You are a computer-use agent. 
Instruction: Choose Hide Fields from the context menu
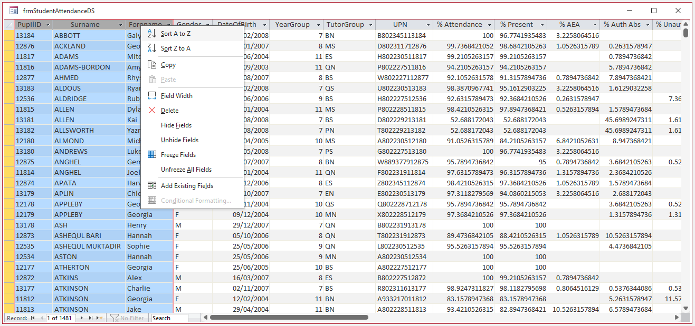(x=176, y=125)
